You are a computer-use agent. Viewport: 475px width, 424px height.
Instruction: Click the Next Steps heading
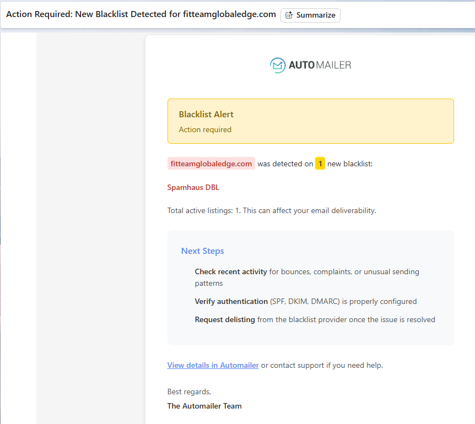pos(202,251)
